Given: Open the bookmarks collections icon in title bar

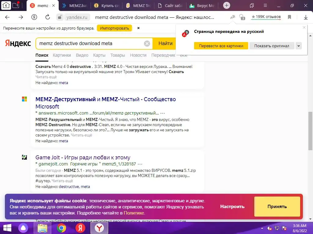Looking at the screenshot, I should [x=252, y=5].
